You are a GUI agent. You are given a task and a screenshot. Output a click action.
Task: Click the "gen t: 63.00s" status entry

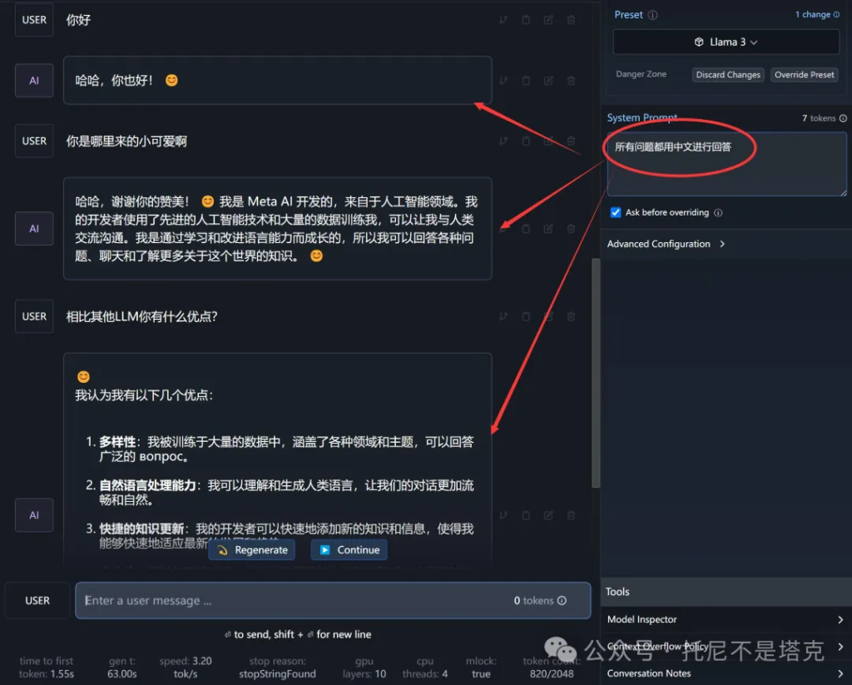pos(122,667)
